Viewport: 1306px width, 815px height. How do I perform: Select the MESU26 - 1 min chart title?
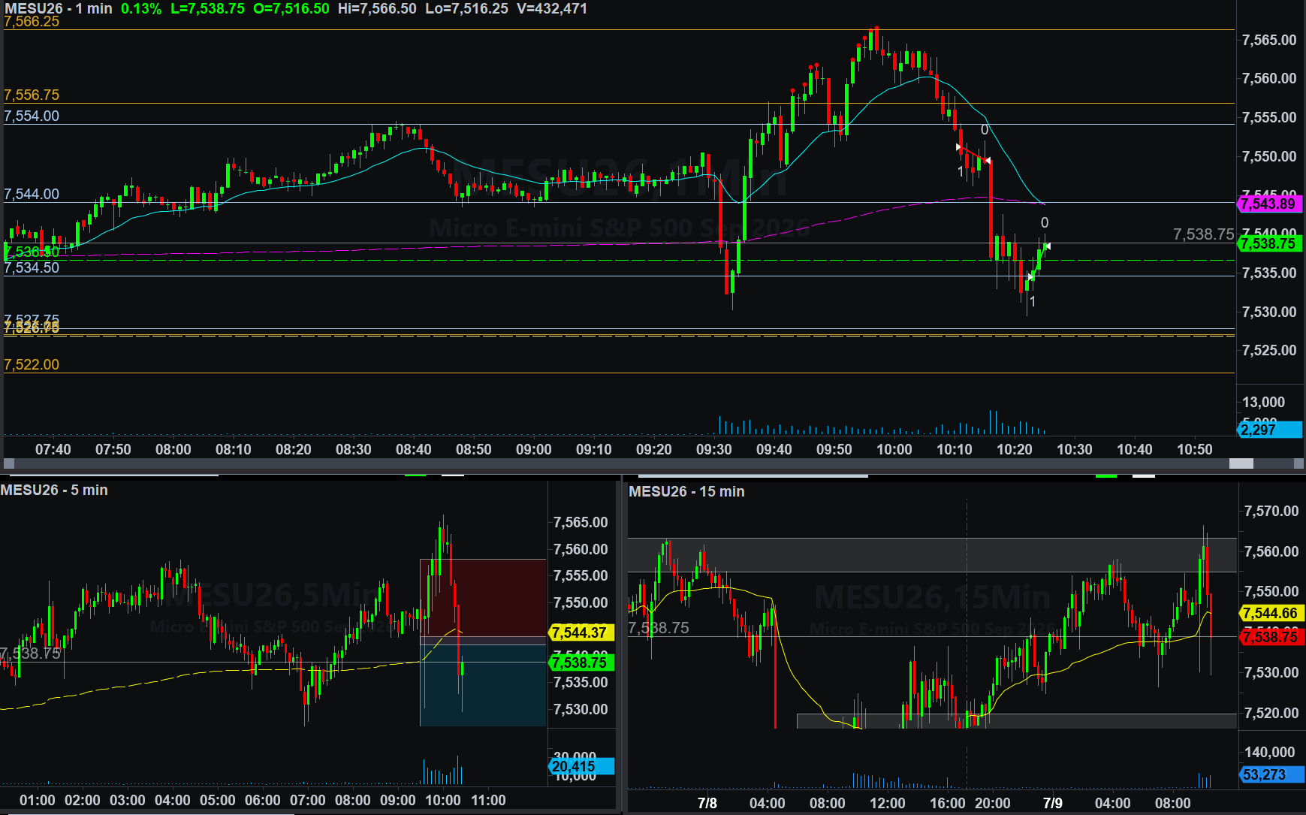click(x=58, y=8)
